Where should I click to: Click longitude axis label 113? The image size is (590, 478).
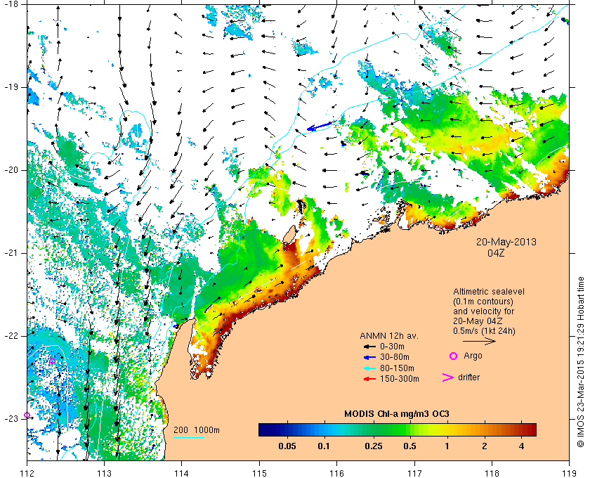(104, 472)
